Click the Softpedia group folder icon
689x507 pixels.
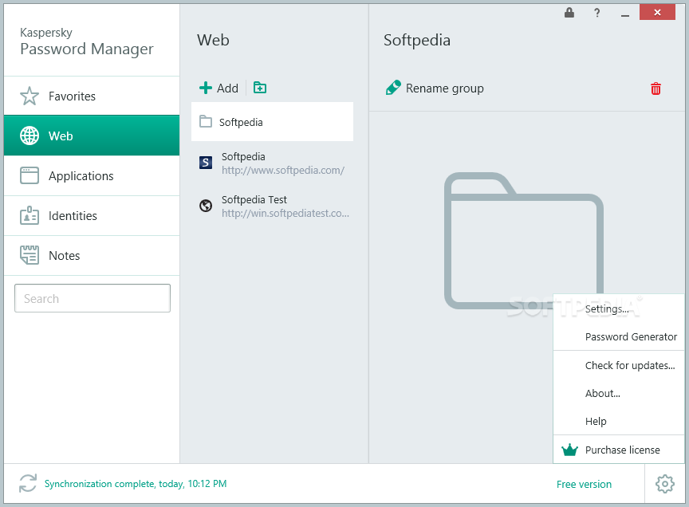tap(206, 121)
